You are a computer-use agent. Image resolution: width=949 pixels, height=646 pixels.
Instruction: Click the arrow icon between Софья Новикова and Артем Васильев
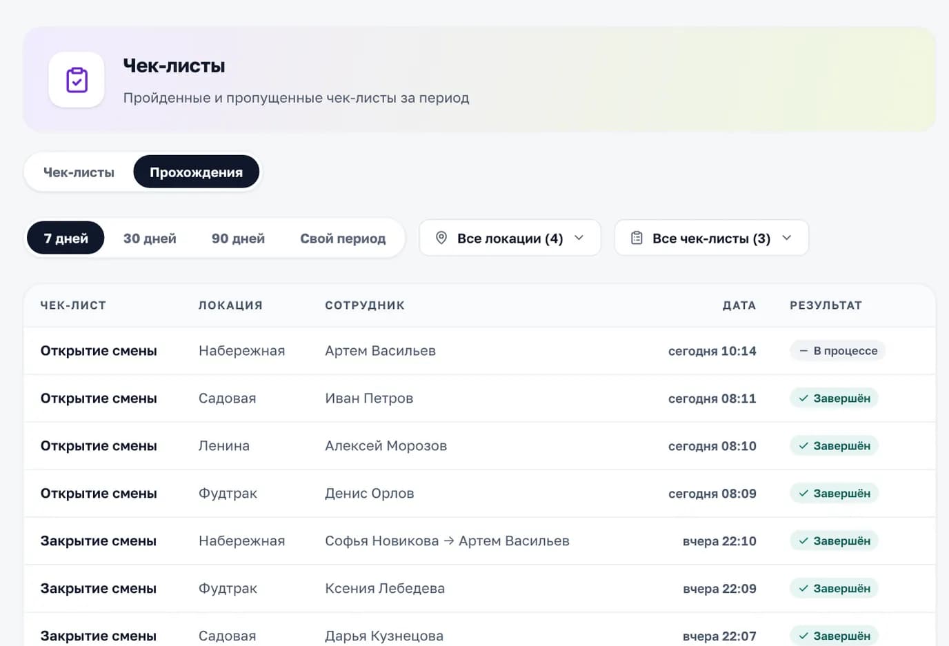tap(449, 541)
